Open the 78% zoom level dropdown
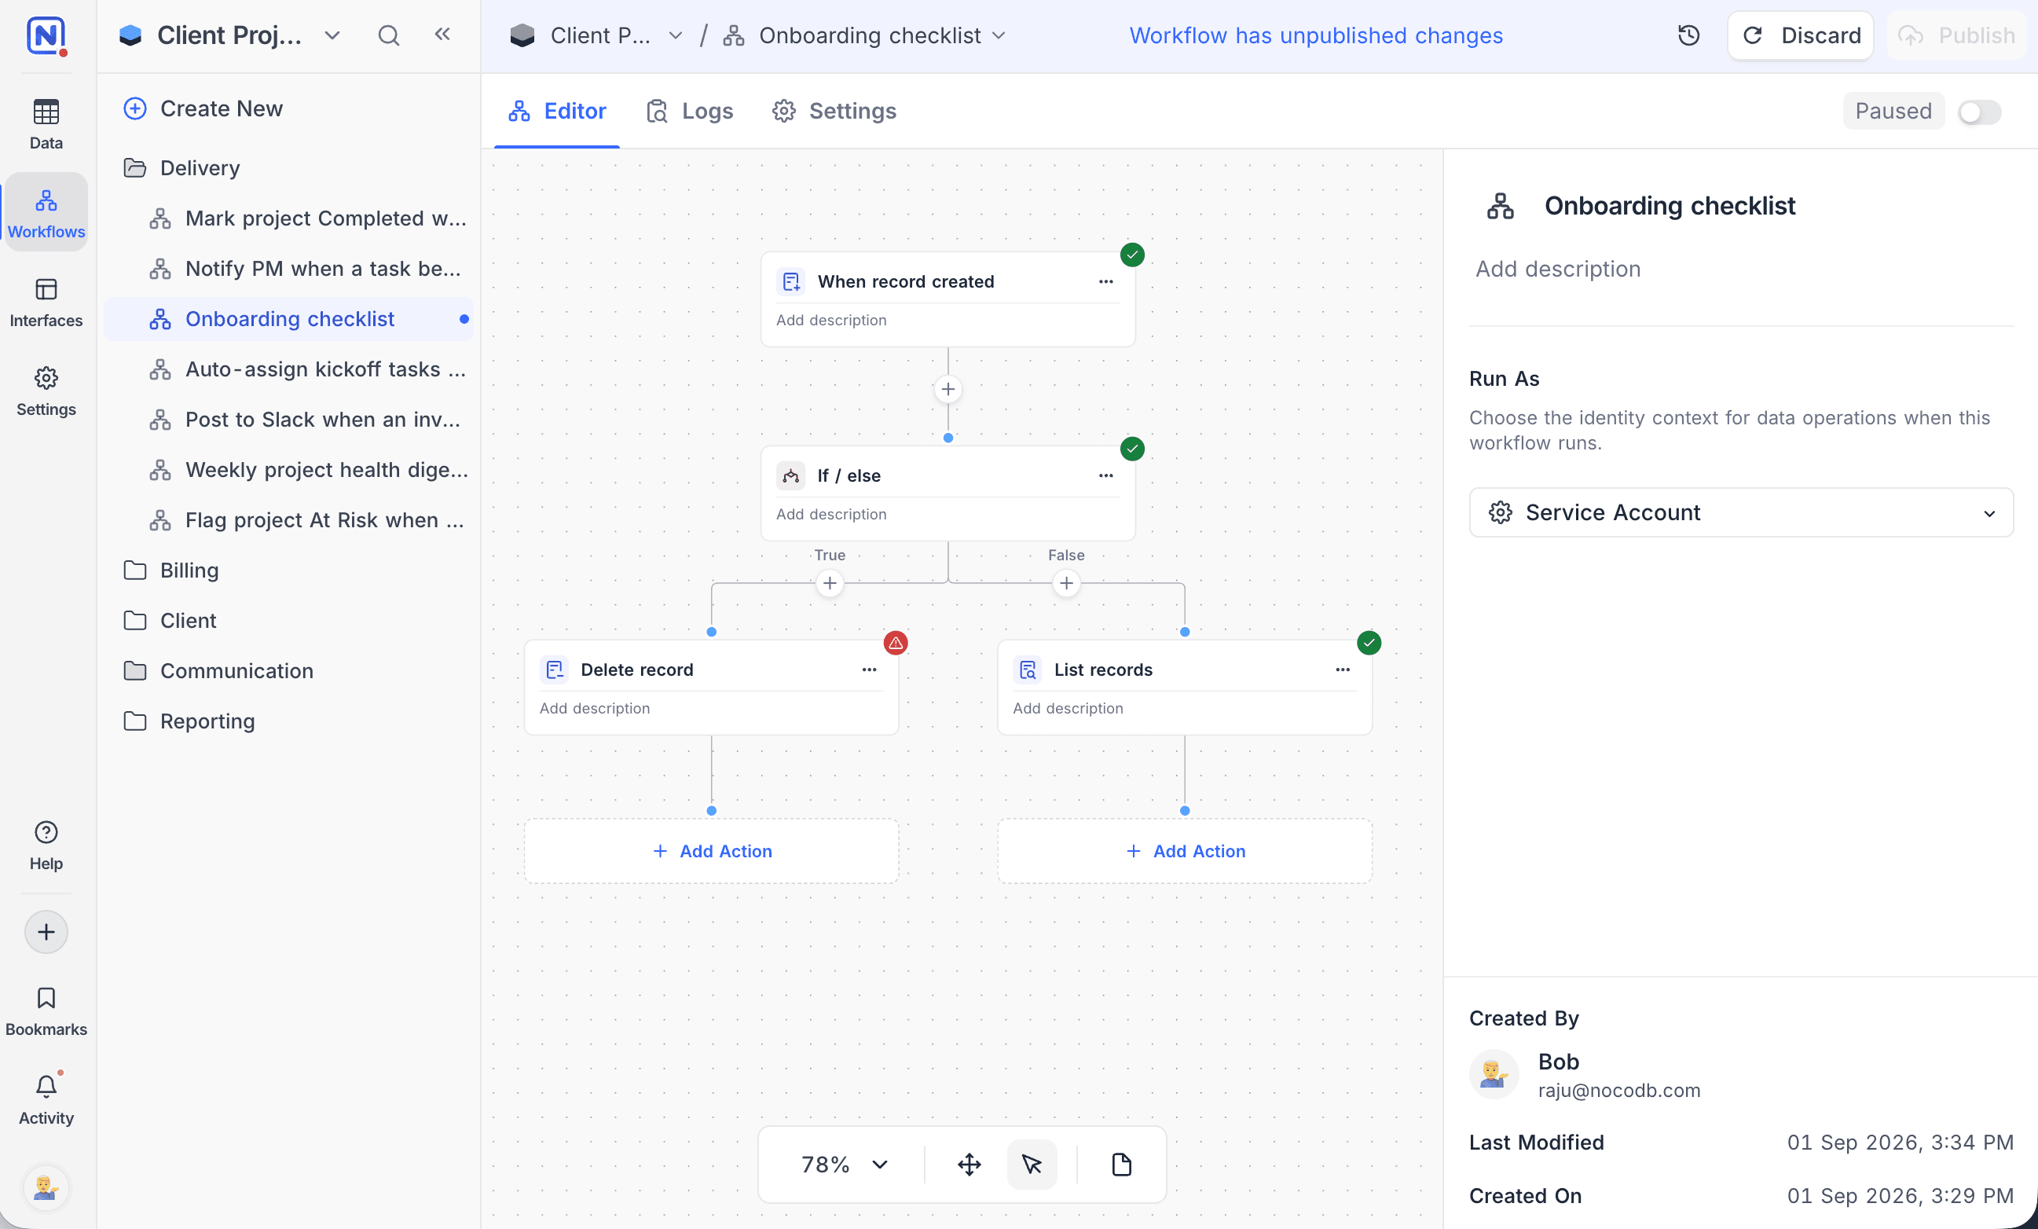Screen dimensions: 2038x1229 [x=844, y=1165]
